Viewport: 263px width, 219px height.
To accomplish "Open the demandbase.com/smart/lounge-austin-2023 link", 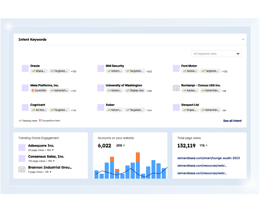I will [x=208, y=158].
